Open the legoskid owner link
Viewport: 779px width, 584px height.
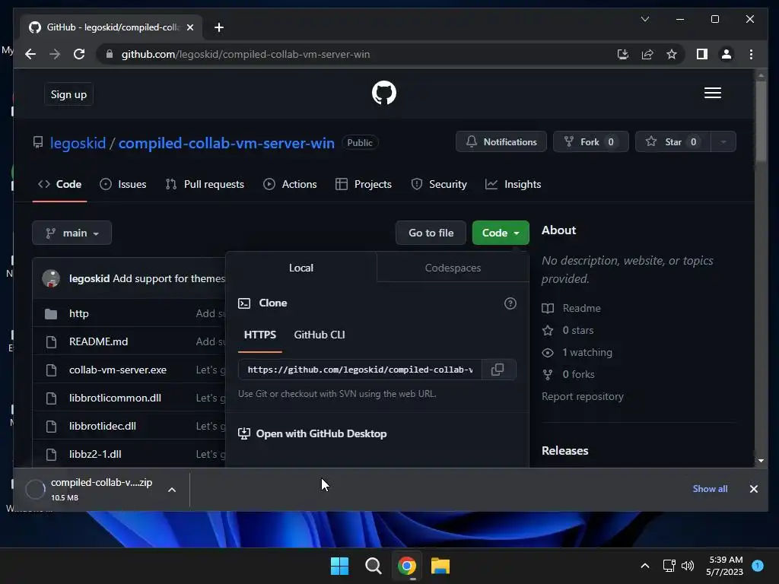78,143
